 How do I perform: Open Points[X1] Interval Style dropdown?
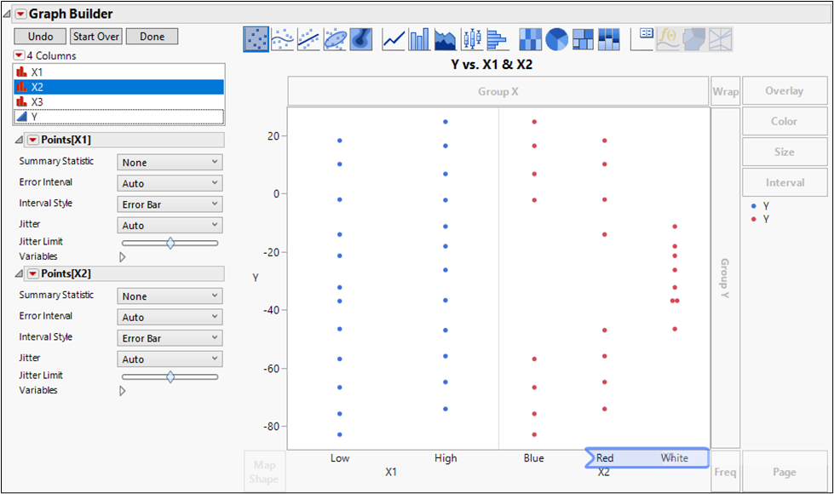170,204
